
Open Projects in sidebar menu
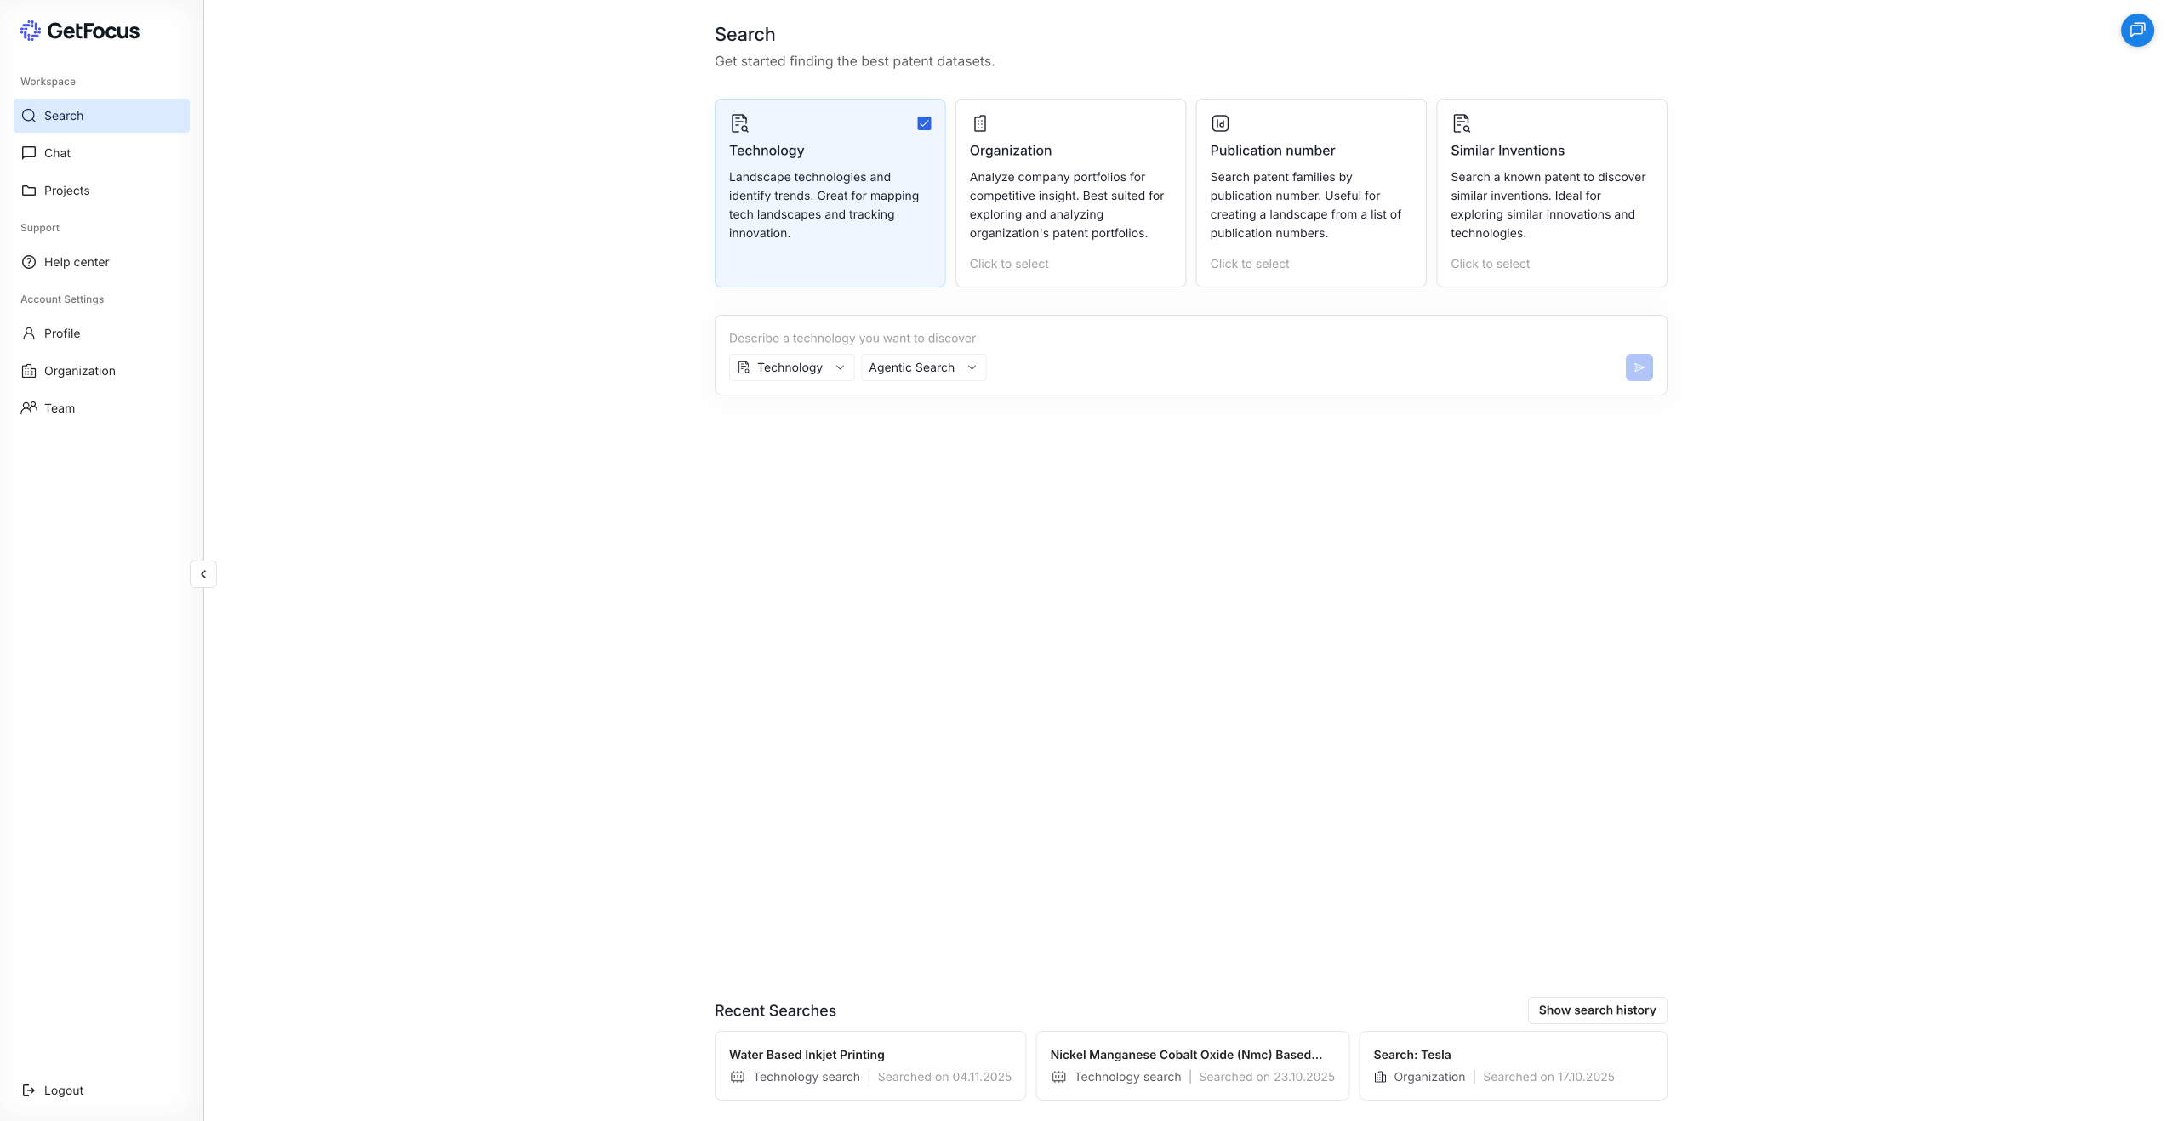point(66,191)
